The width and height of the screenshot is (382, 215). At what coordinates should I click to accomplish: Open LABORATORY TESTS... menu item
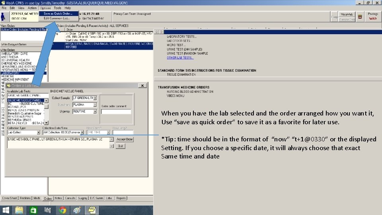[x=182, y=37]
